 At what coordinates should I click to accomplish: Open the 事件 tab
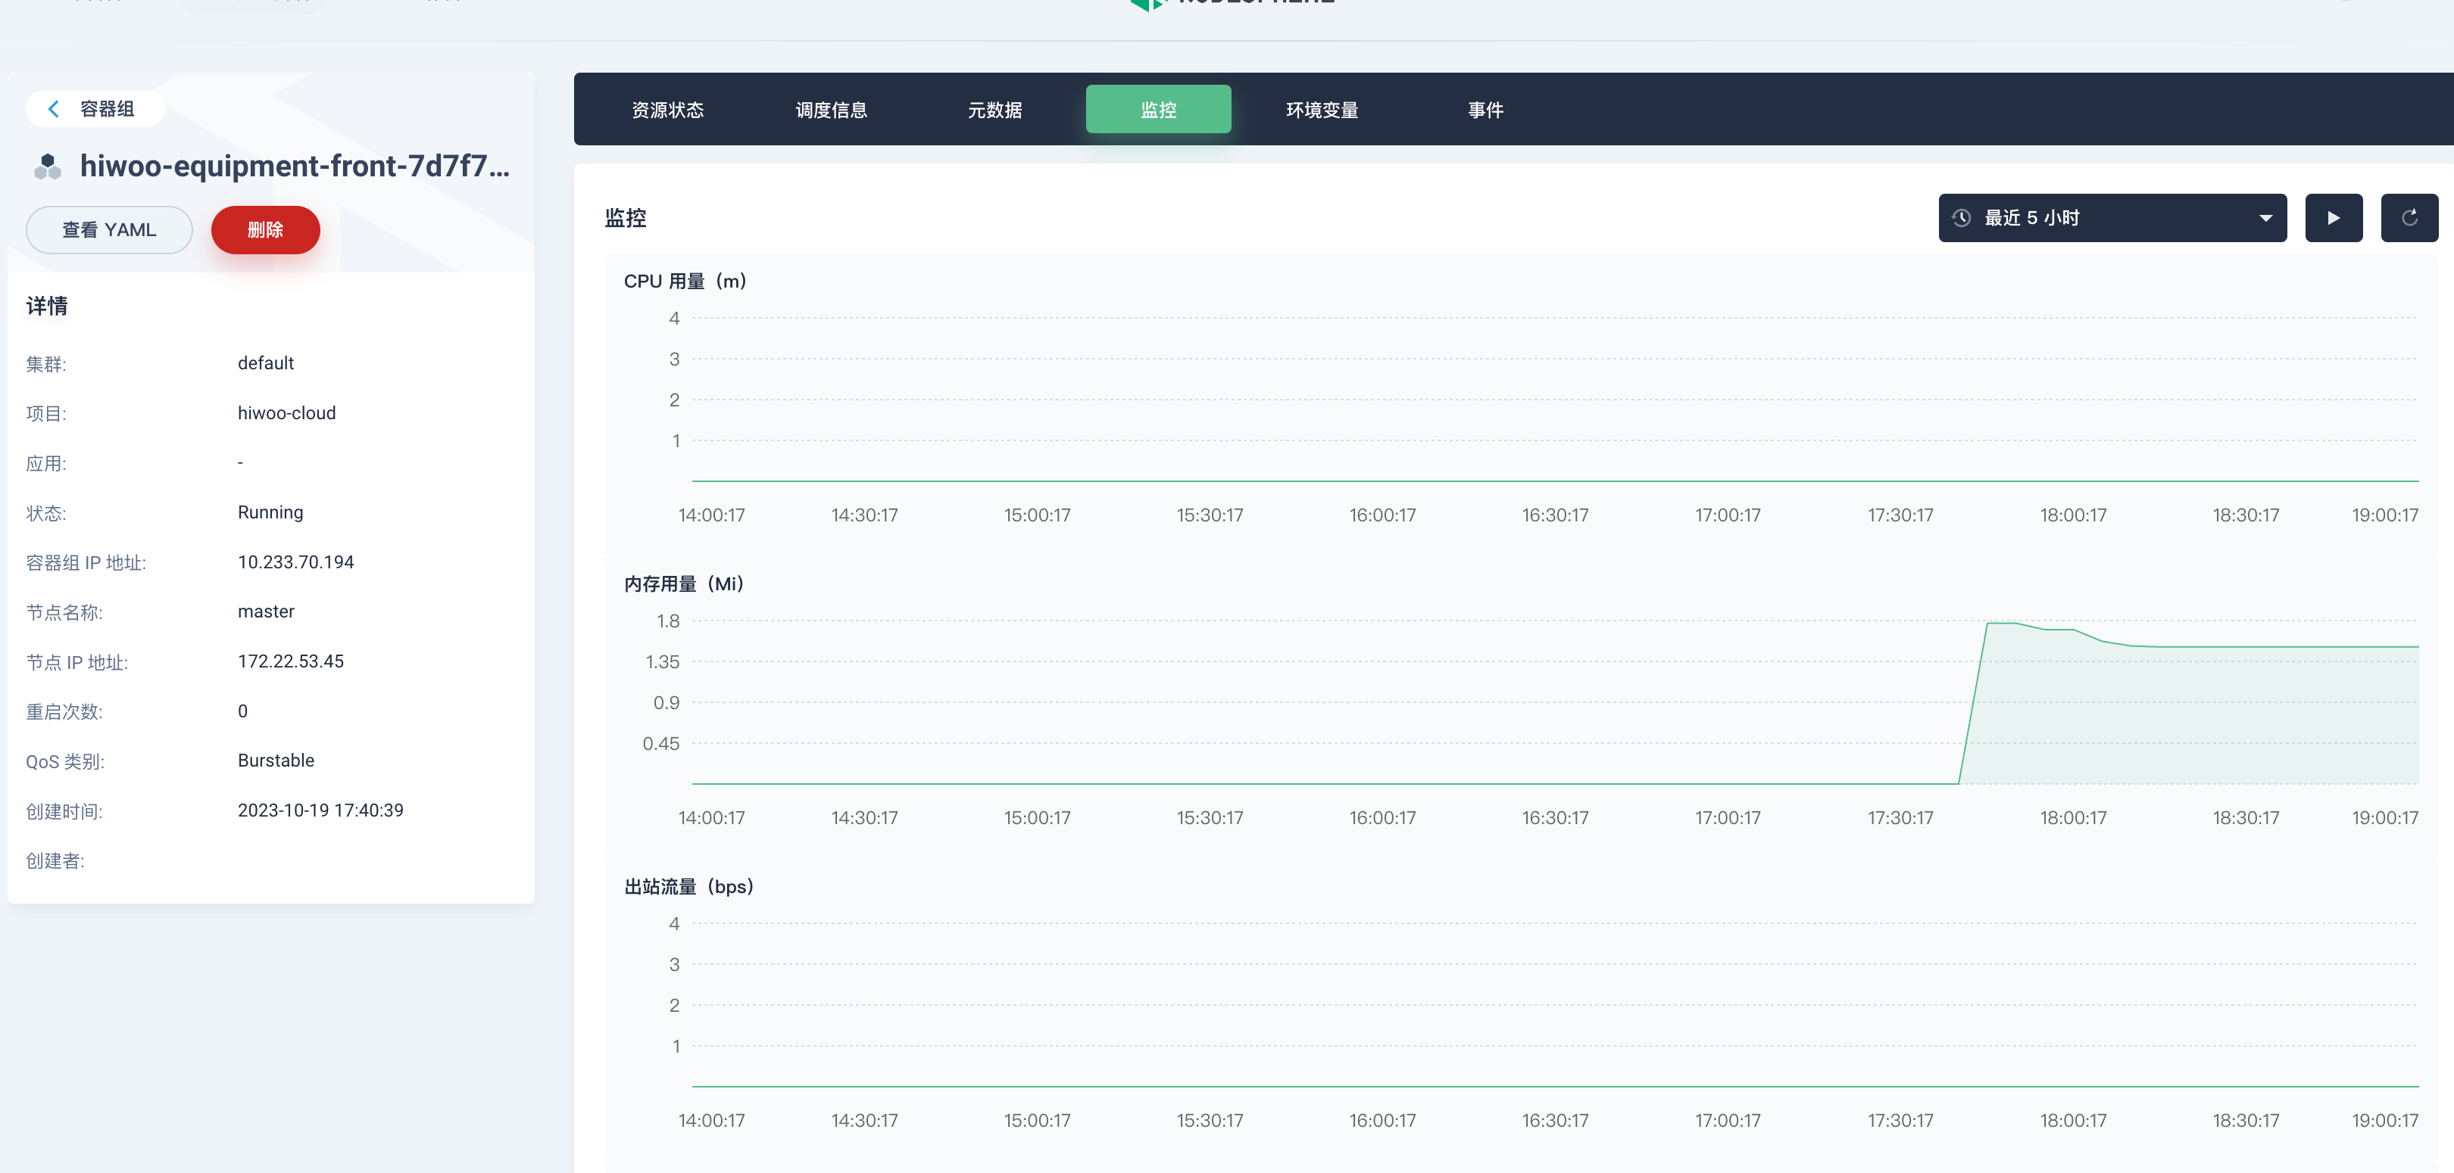pyautogui.click(x=1485, y=110)
